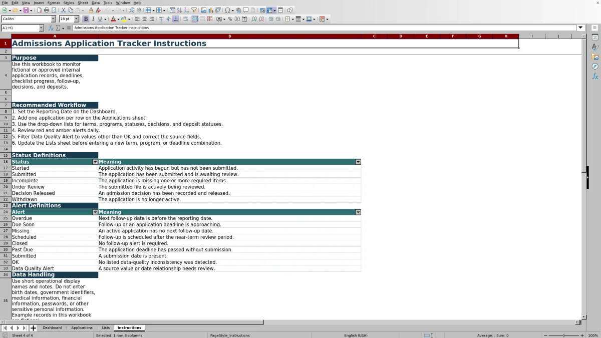Click the Sort Ascending icon
This screenshot has height=338, width=601.
(x=179, y=10)
